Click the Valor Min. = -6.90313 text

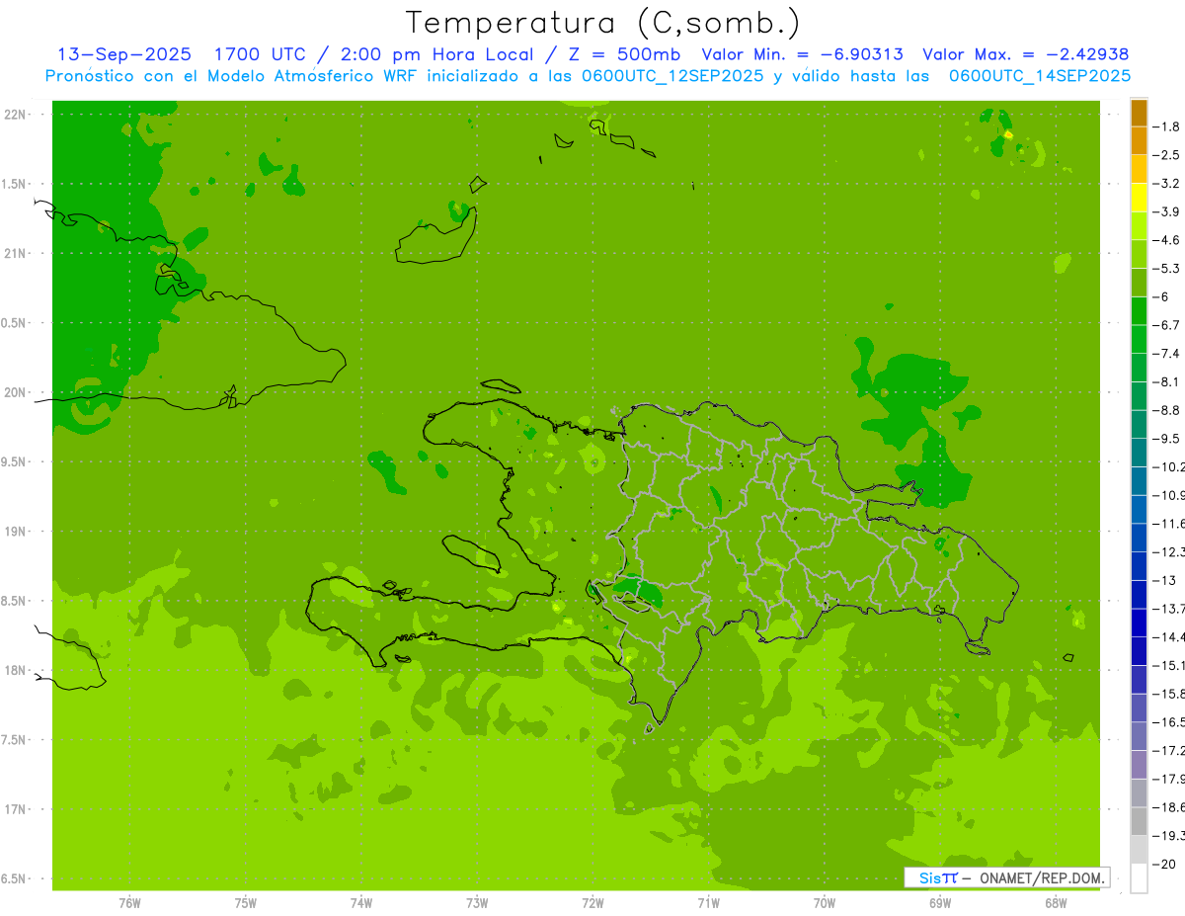click(x=803, y=54)
